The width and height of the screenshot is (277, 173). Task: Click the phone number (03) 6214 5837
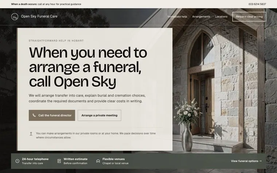257,4
